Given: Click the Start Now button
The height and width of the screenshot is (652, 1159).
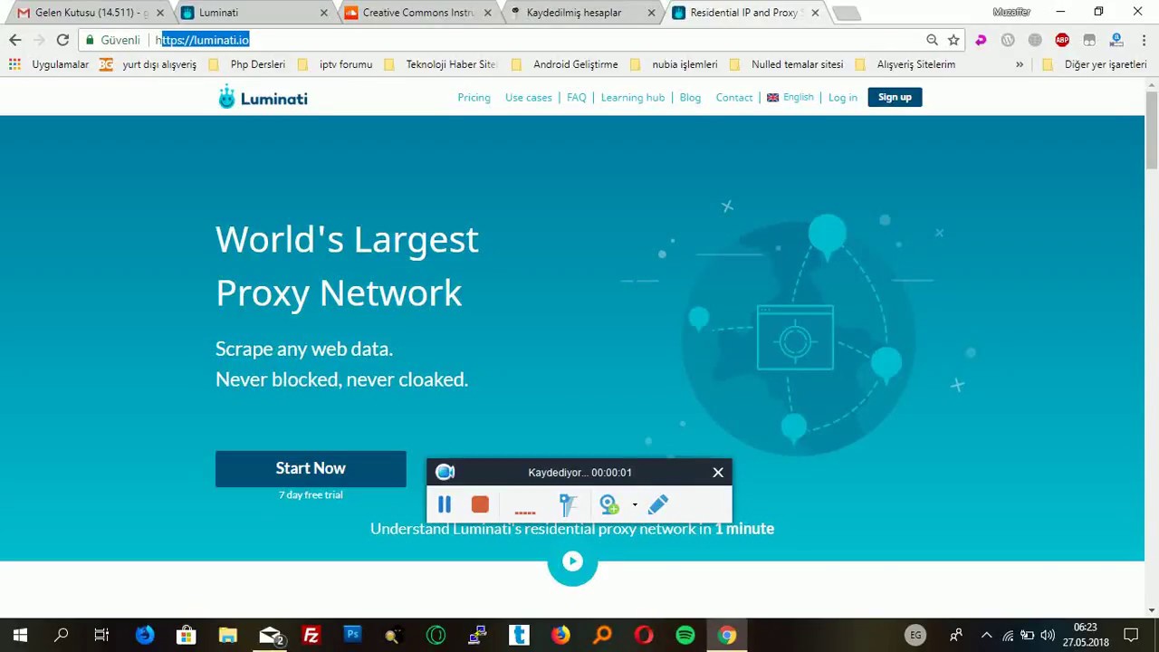Looking at the screenshot, I should tap(311, 468).
